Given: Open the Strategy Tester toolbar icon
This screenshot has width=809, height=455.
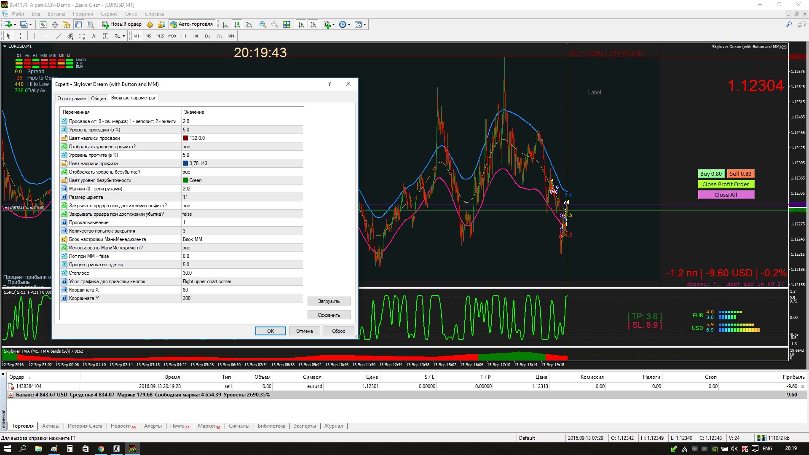Looking at the screenshot, I should (90, 24).
